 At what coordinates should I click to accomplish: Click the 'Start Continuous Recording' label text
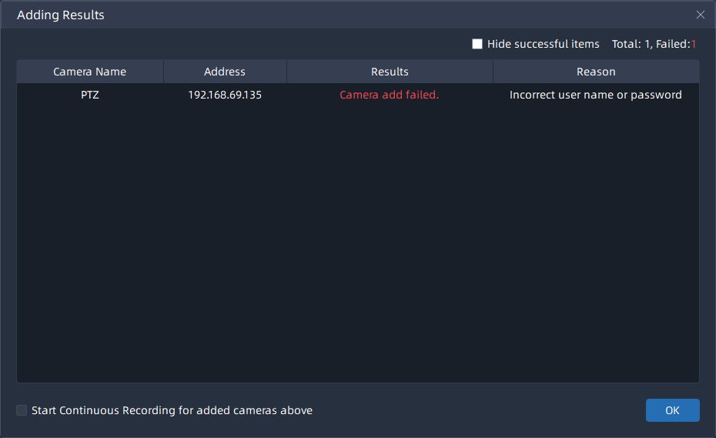(x=172, y=410)
